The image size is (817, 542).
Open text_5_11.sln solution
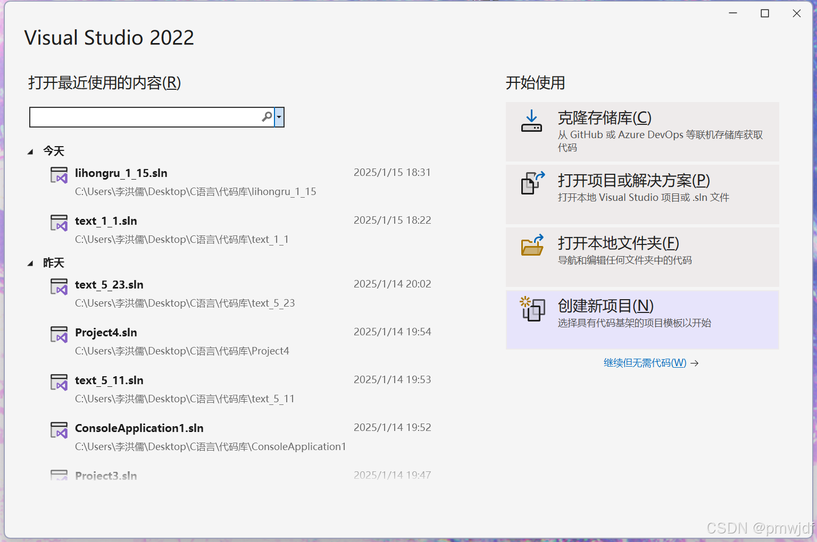(x=109, y=380)
